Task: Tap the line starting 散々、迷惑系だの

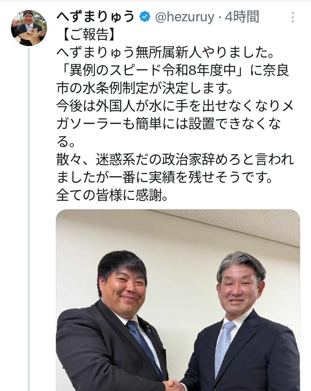Action: (x=175, y=160)
